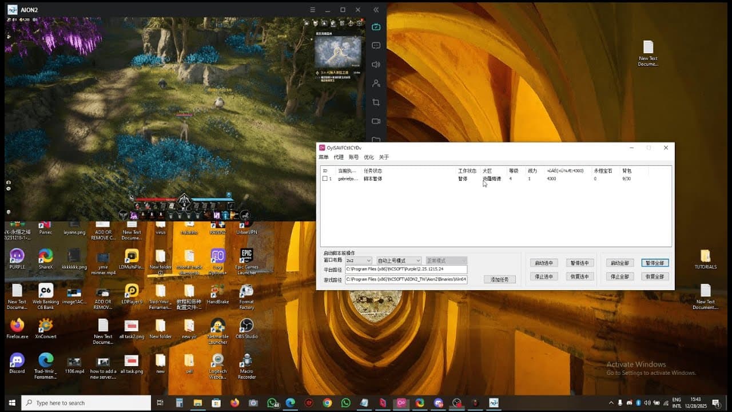The image size is (732, 412).
Task: Select the 4300 value in task row 1
Action: click(x=551, y=179)
